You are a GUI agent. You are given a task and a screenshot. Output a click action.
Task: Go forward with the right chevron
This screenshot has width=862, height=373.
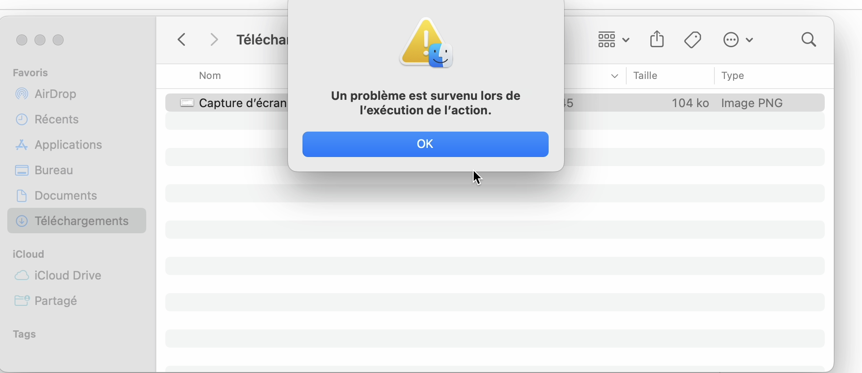pyautogui.click(x=214, y=40)
